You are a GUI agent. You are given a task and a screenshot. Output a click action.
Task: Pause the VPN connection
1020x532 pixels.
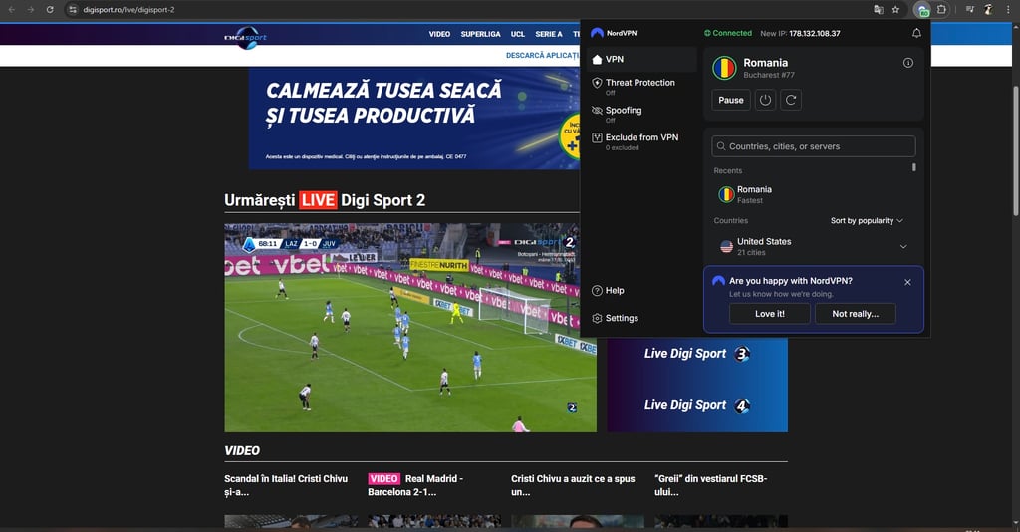coord(730,101)
